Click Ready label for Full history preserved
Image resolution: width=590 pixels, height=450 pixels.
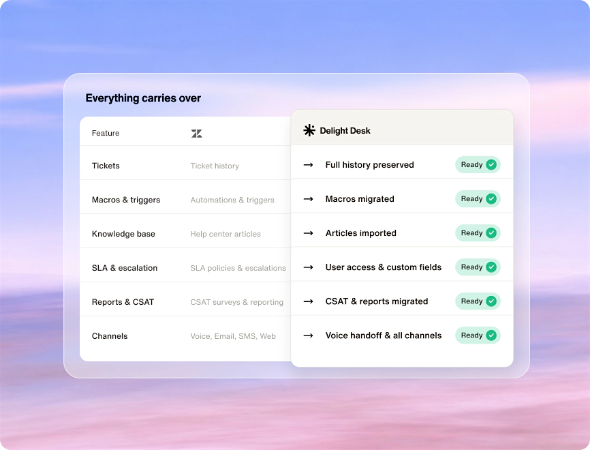tap(471, 165)
